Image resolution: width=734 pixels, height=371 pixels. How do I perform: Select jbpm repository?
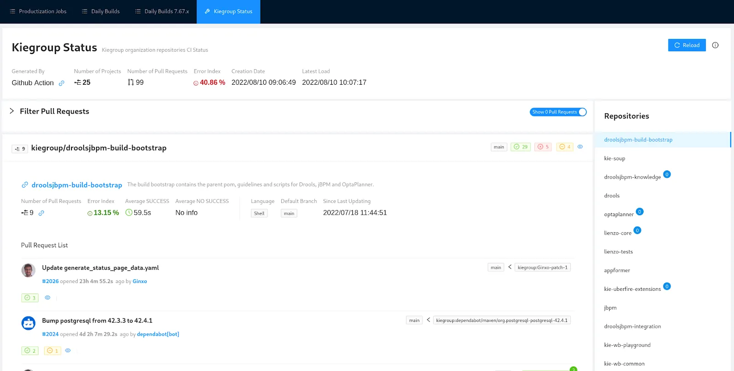coord(610,308)
